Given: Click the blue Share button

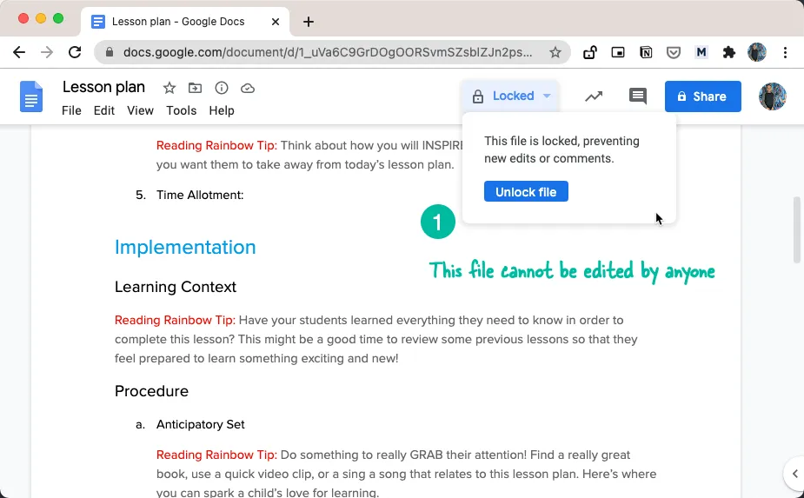Looking at the screenshot, I should [x=702, y=96].
